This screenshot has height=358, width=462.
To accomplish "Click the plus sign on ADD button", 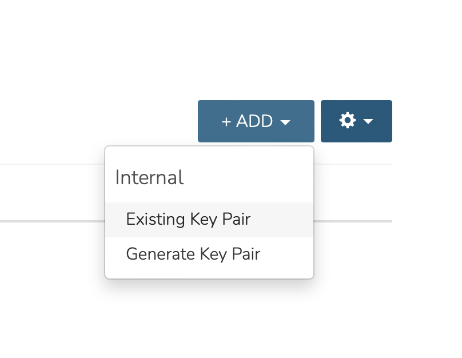I will tap(226, 122).
